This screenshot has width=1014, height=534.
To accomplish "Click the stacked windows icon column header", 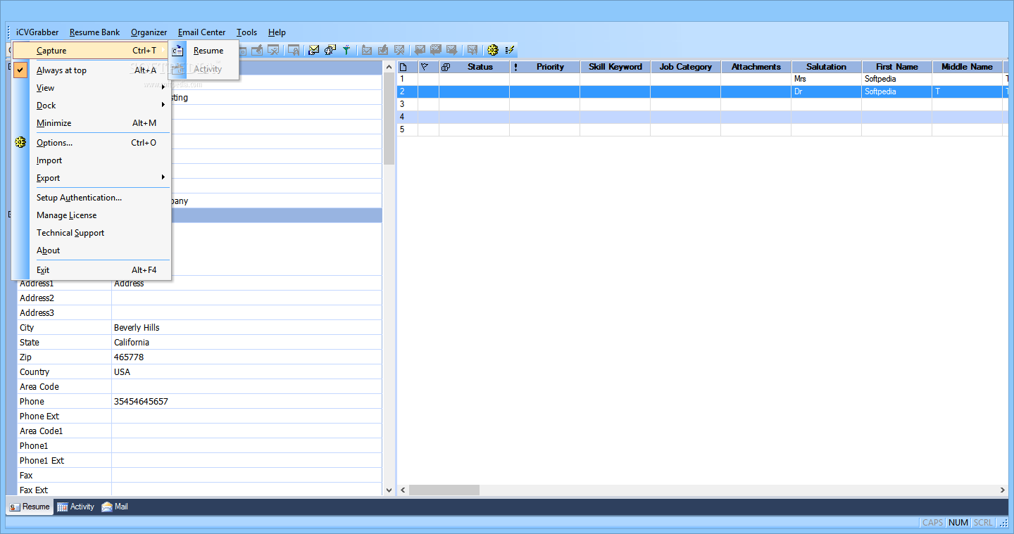I will 446,67.
